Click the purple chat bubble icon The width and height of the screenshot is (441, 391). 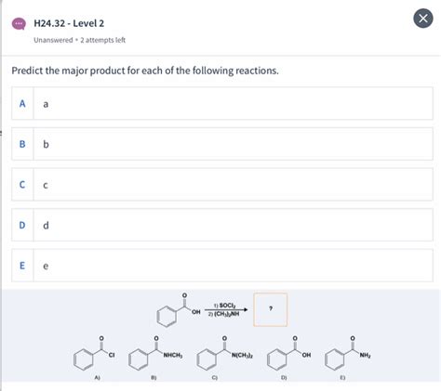coord(19,23)
